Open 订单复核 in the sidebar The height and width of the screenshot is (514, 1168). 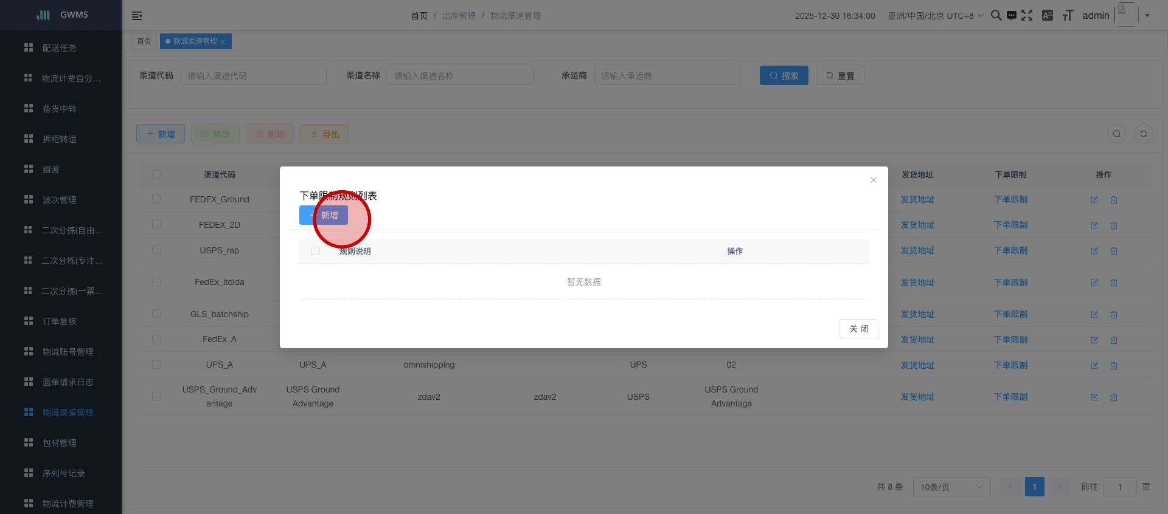coord(61,321)
